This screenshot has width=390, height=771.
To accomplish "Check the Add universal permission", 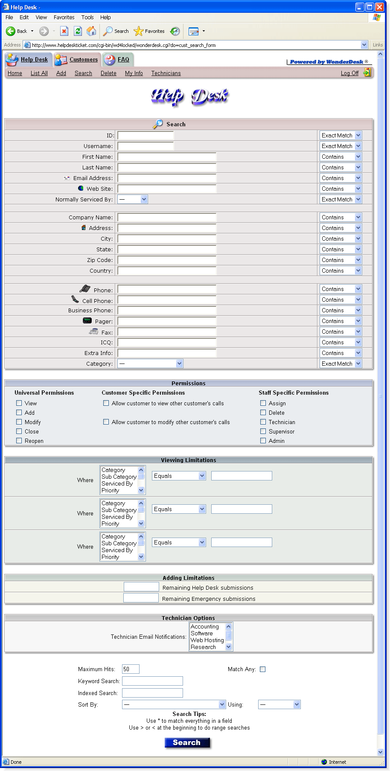I will (x=19, y=413).
